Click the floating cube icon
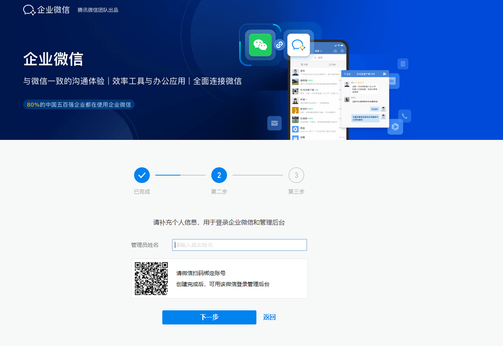Image resolution: width=503 pixels, height=346 pixels. (x=395, y=127)
